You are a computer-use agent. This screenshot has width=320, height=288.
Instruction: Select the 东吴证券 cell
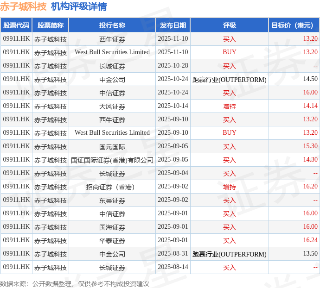[112, 200]
